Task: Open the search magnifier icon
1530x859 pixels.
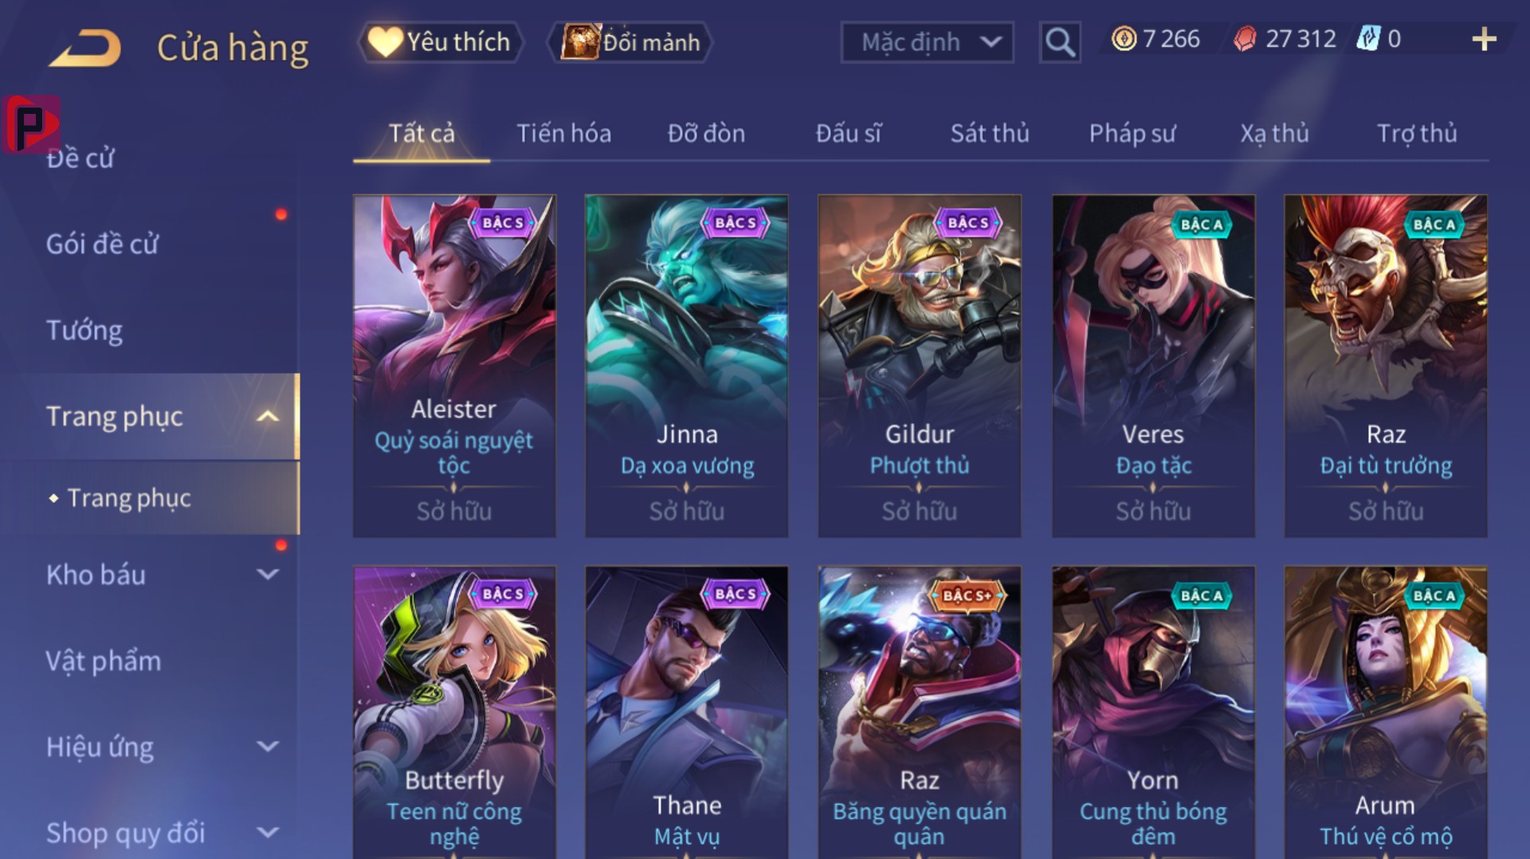Action: tap(1059, 41)
